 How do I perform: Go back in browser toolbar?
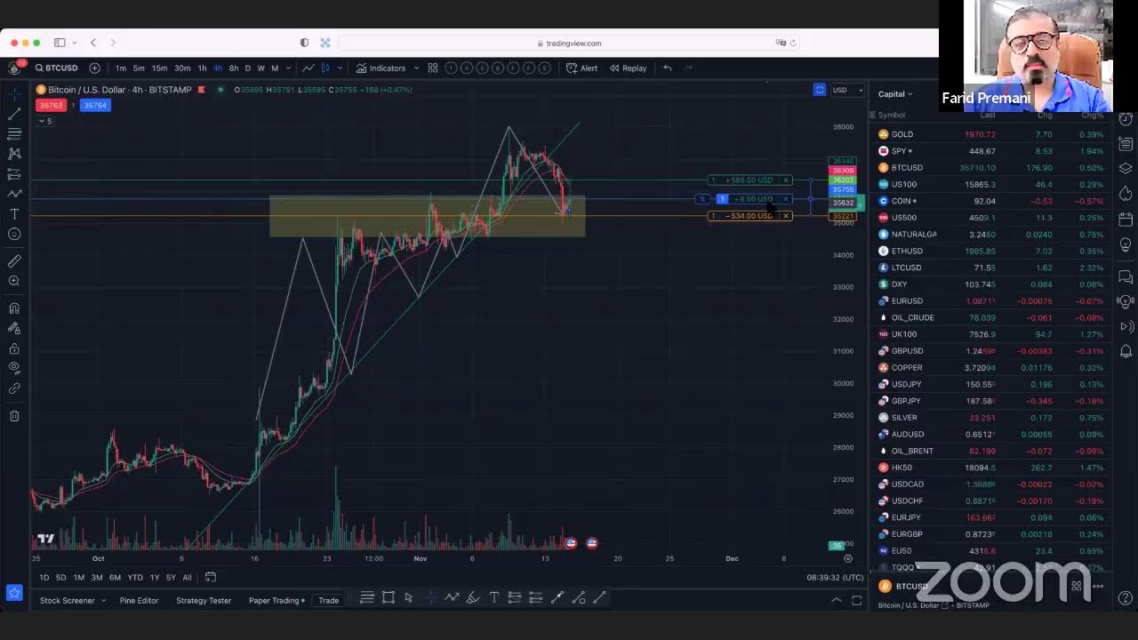pos(93,43)
